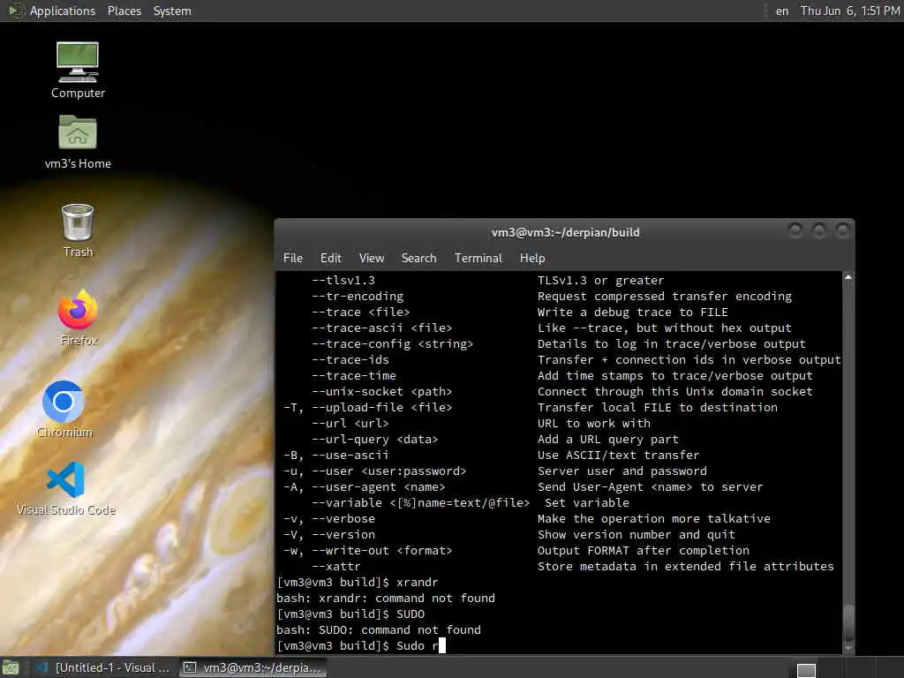Click 'Show version number and quit' text
904x678 pixels.
click(x=636, y=534)
